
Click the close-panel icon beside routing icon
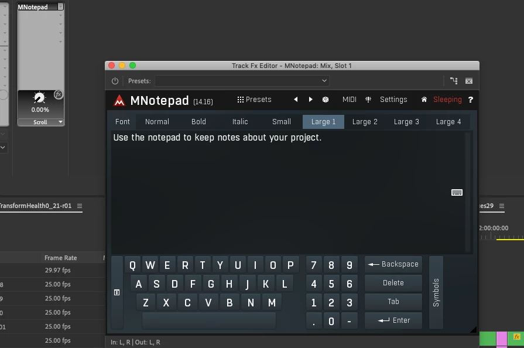469,81
